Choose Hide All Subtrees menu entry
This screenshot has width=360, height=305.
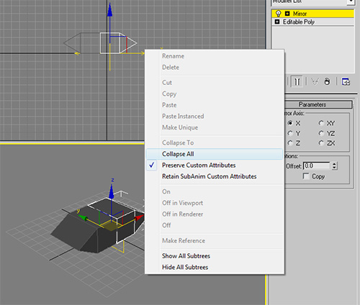click(x=215, y=268)
